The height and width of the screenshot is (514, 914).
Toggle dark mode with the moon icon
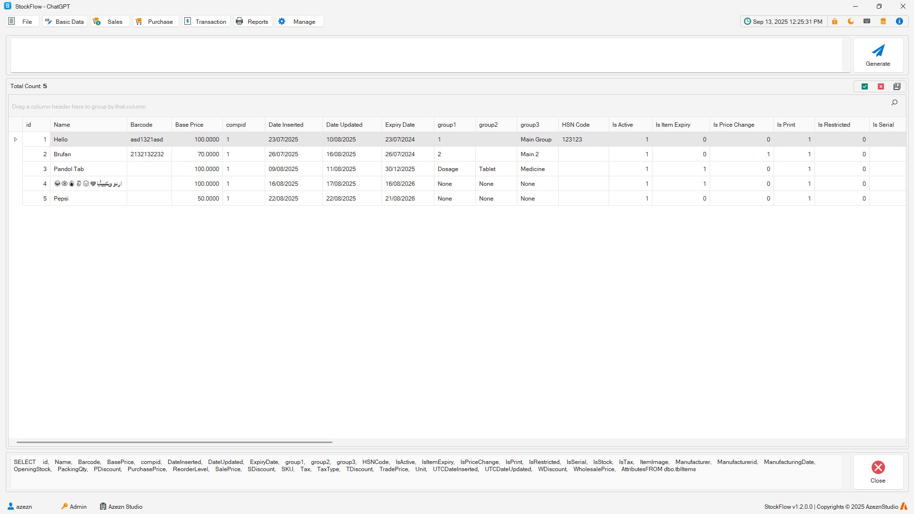point(851,21)
